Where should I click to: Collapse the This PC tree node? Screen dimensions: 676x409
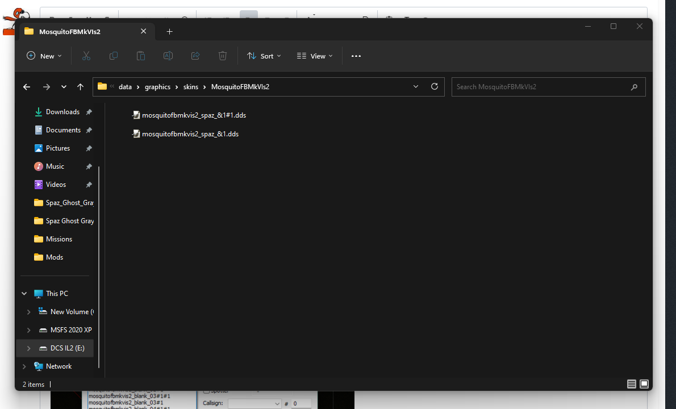[24, 294]
